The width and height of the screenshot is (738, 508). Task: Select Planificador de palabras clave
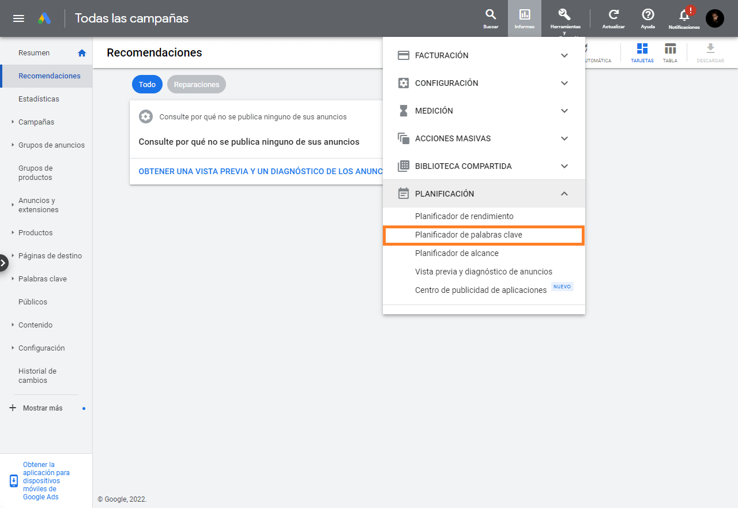[x=468, y=235]
